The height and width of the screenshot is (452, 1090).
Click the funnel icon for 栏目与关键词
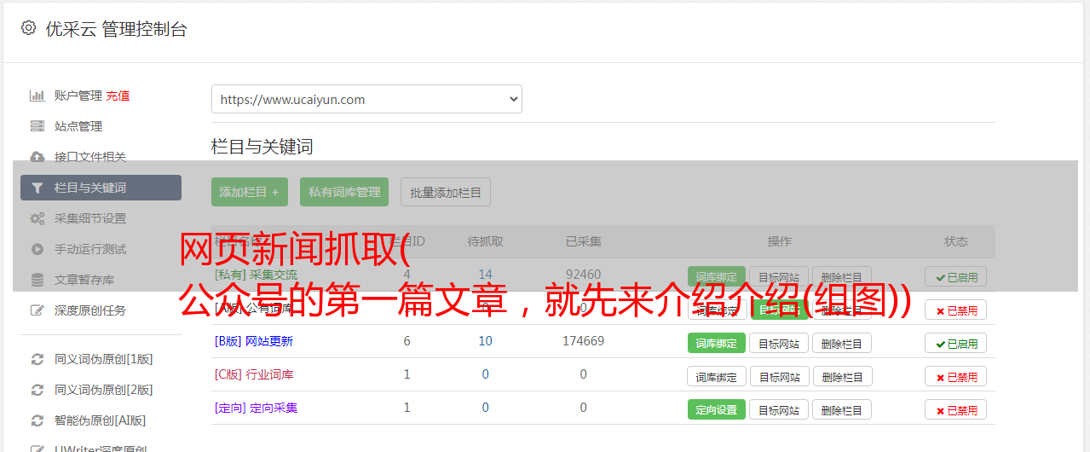(x=37, y=188)
